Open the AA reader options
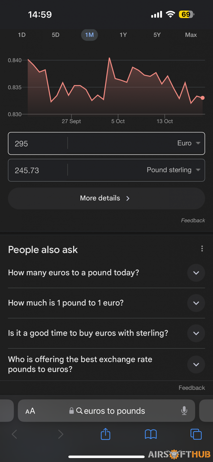The image size is (213, 462). [x=30, y=411]
